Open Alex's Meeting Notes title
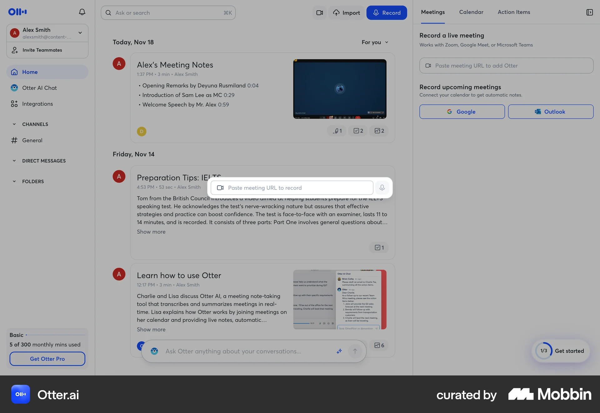 coord(175,65)
